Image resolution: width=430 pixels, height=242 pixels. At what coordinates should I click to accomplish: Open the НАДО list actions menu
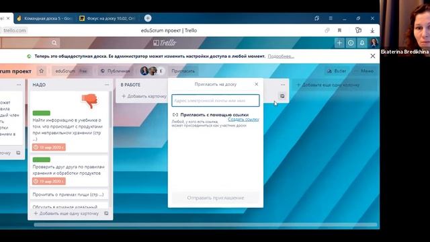point(107,85)
